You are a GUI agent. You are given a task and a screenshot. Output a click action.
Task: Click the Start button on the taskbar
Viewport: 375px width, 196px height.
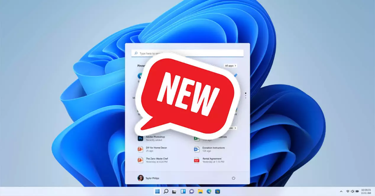158,191
